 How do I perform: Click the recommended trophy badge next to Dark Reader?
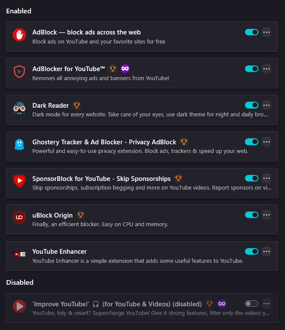tap(77, 105)
